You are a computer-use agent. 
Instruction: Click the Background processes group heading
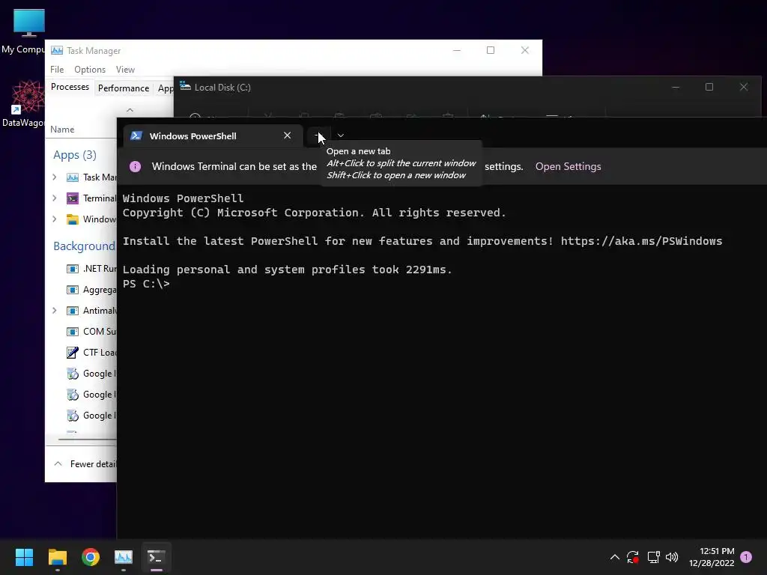[84, 246]
